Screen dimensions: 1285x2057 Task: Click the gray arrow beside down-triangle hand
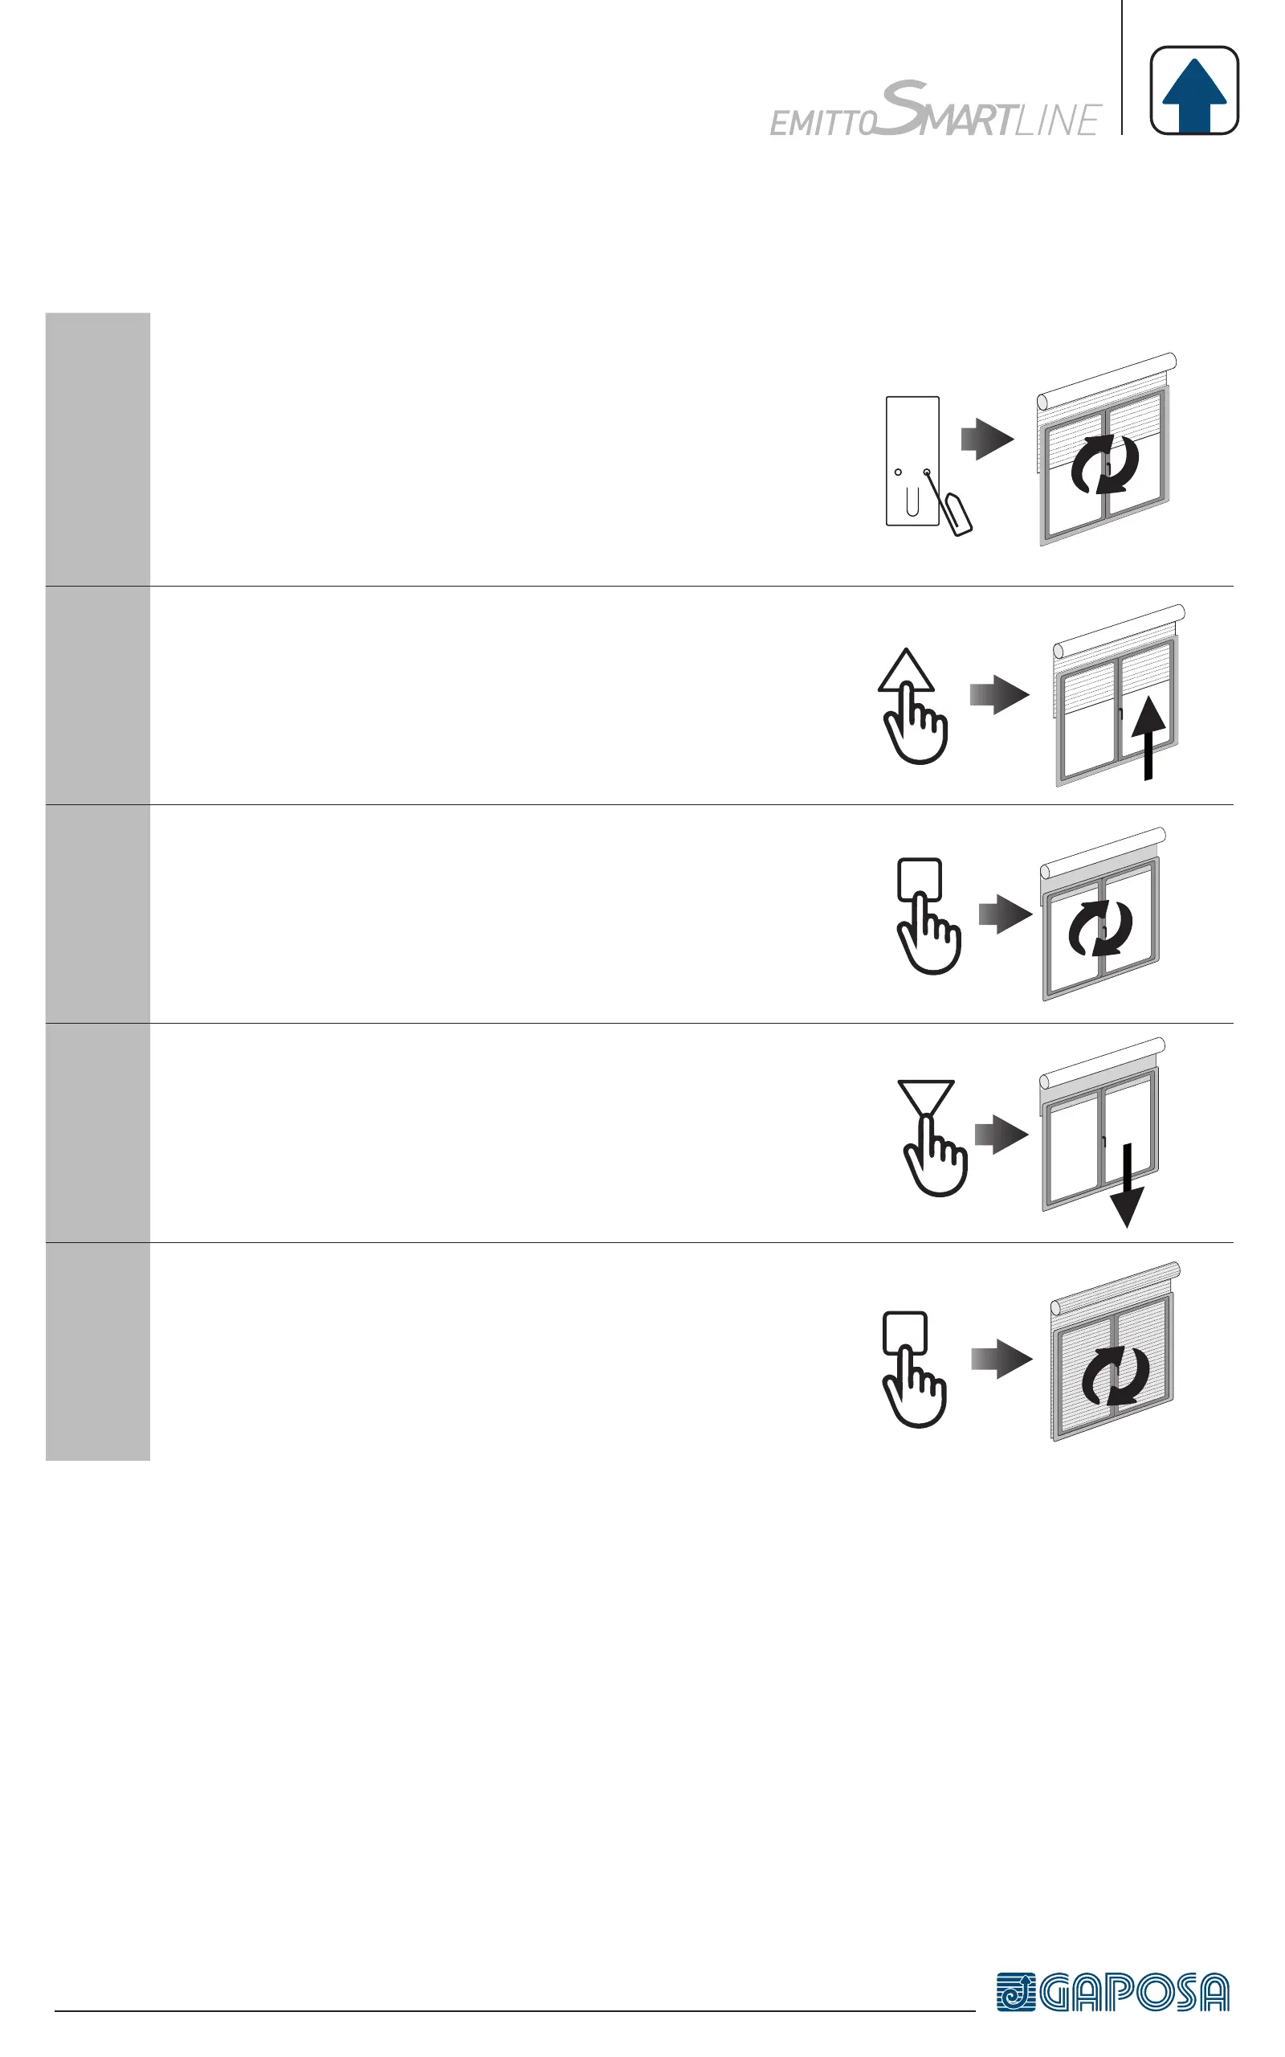[x=1001, y=1134]
